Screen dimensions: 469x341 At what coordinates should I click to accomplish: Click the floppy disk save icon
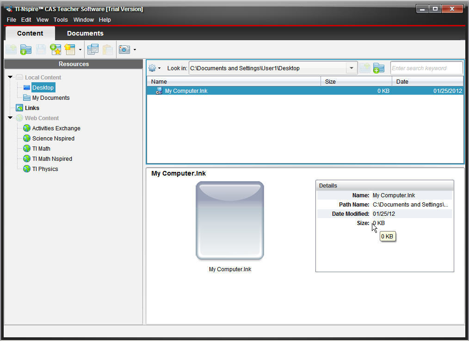[41, 49]
